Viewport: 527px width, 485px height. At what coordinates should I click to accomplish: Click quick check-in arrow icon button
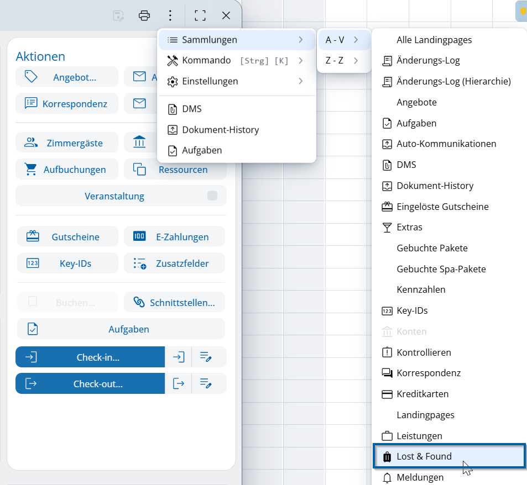pos(178,357)
